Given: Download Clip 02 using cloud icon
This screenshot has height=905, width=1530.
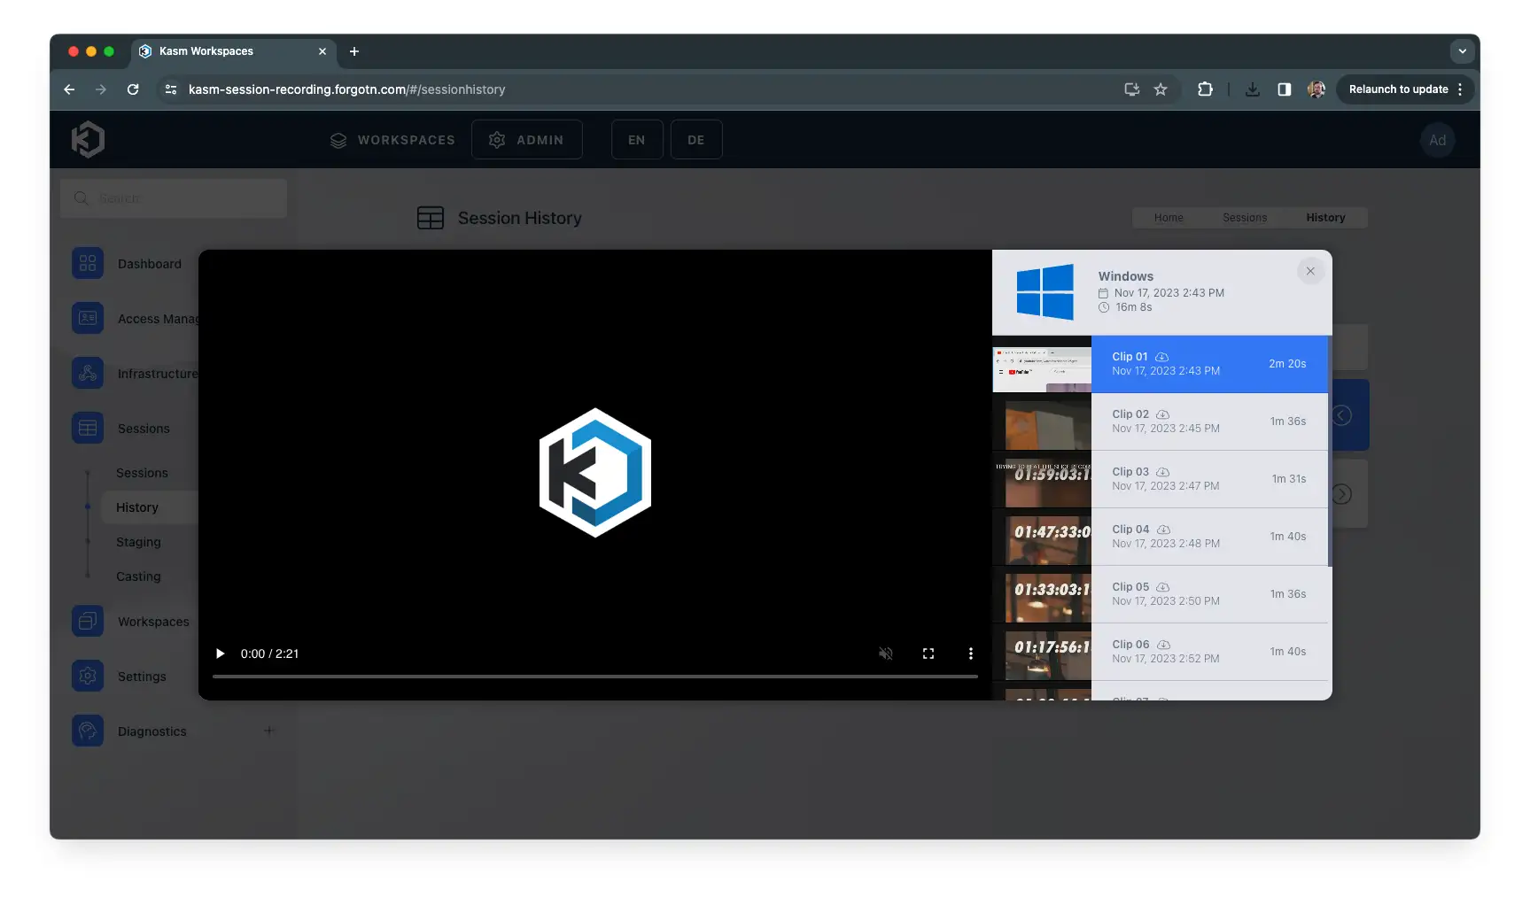Looking at the screenshot, I should pyautogui.click(x=1162, y=414).
